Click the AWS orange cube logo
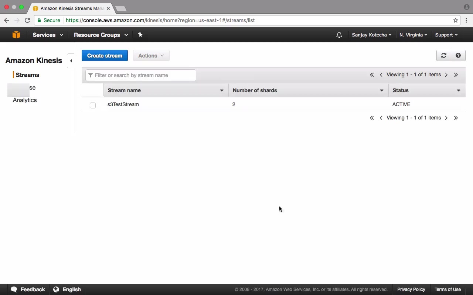The width and height of the screenshot is (473, 295). pos(16,35)
